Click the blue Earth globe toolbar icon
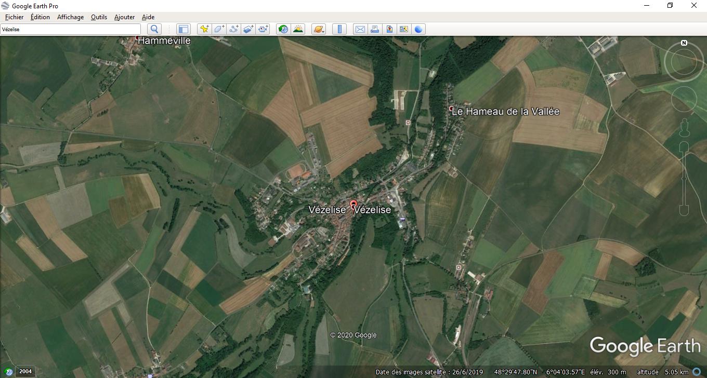 [418, 29]
